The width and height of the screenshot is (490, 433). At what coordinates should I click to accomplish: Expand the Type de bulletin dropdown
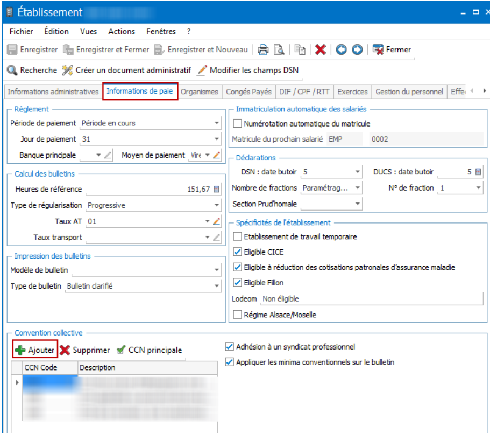217,286
